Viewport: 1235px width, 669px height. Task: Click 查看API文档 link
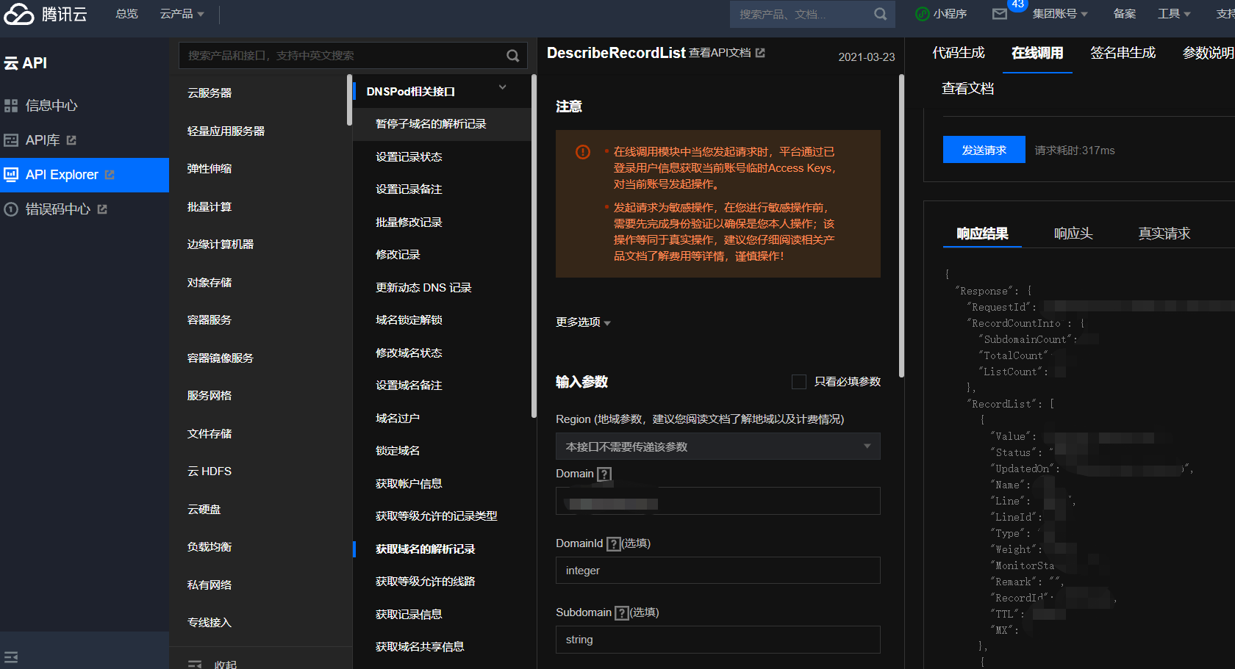coord(720,53)
